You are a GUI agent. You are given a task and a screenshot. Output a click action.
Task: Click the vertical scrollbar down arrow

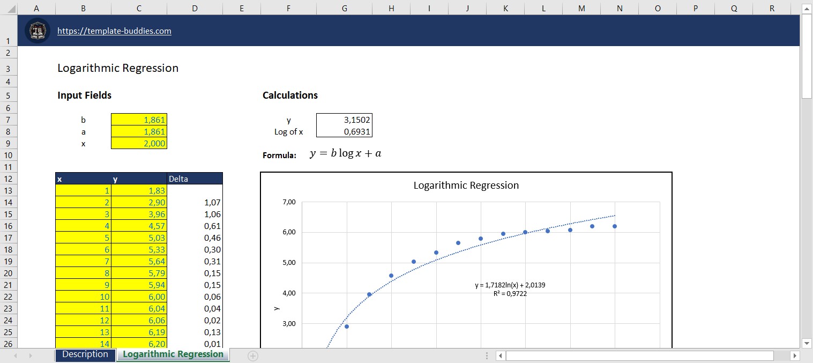pos(807,343)
